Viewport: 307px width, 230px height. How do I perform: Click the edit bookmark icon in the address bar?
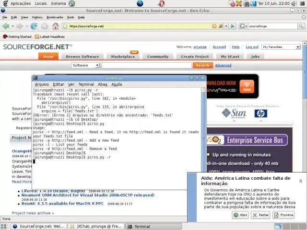click(x=221, y=26)
